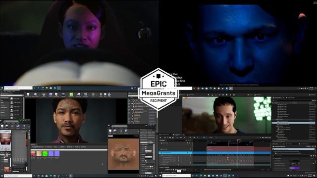This screenshot has width=317, height=178.
Task: Click man's face viewport in Sequencer window
Action: pyautogui.click(x=227, y=115)
